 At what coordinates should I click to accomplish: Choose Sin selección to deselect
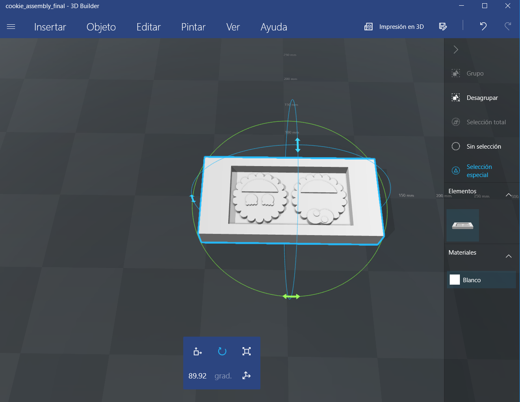484,147
